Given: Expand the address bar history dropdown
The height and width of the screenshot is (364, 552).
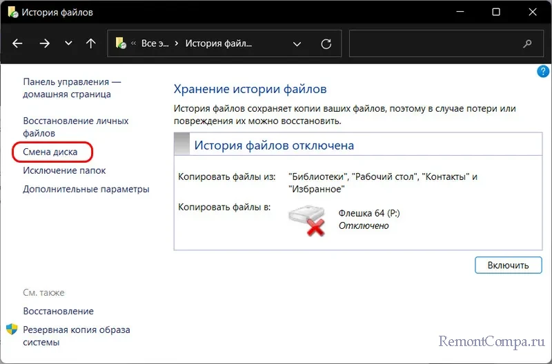Looking at the screenshot, I should (x=297, y=43).
